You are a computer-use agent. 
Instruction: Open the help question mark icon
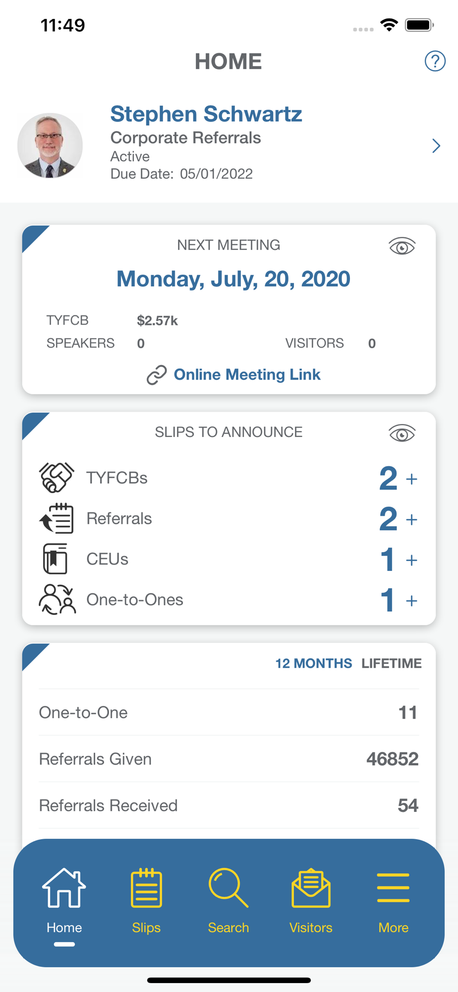(435, 62)
